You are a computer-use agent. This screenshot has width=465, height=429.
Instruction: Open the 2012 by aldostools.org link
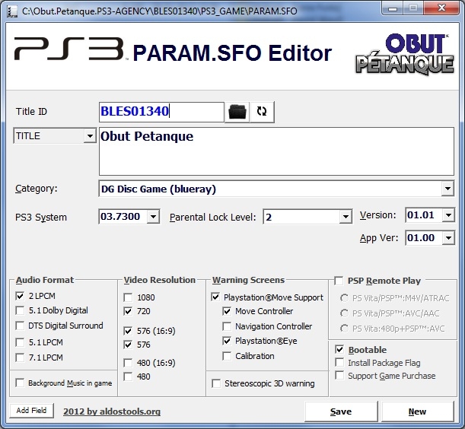point(112,412)
